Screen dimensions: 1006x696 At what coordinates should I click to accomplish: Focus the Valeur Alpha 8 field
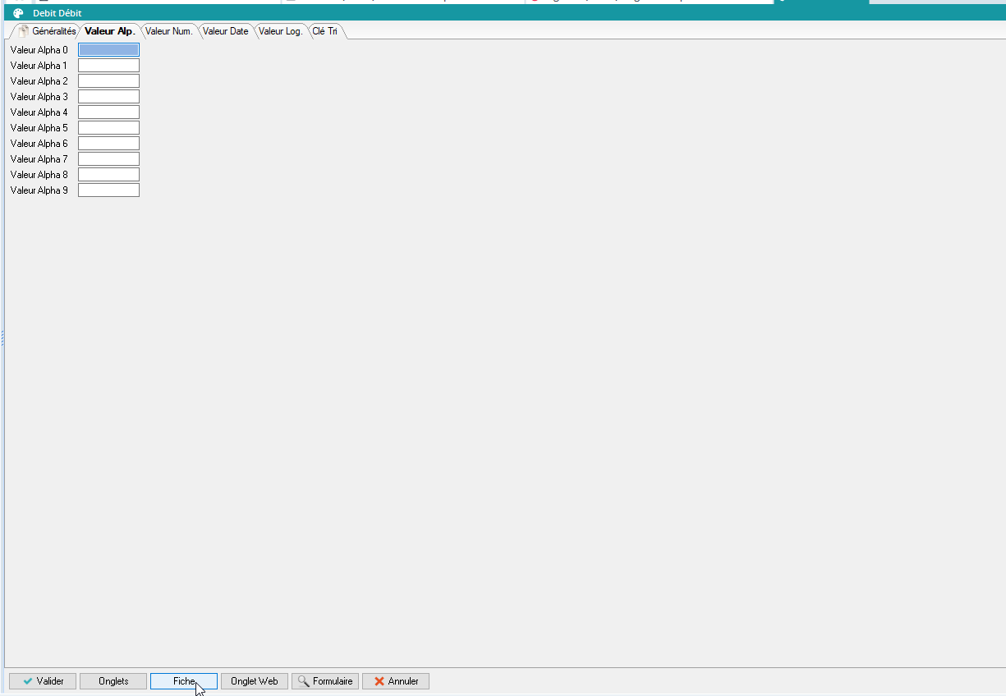pyautogui.click(x=108, y=175)
